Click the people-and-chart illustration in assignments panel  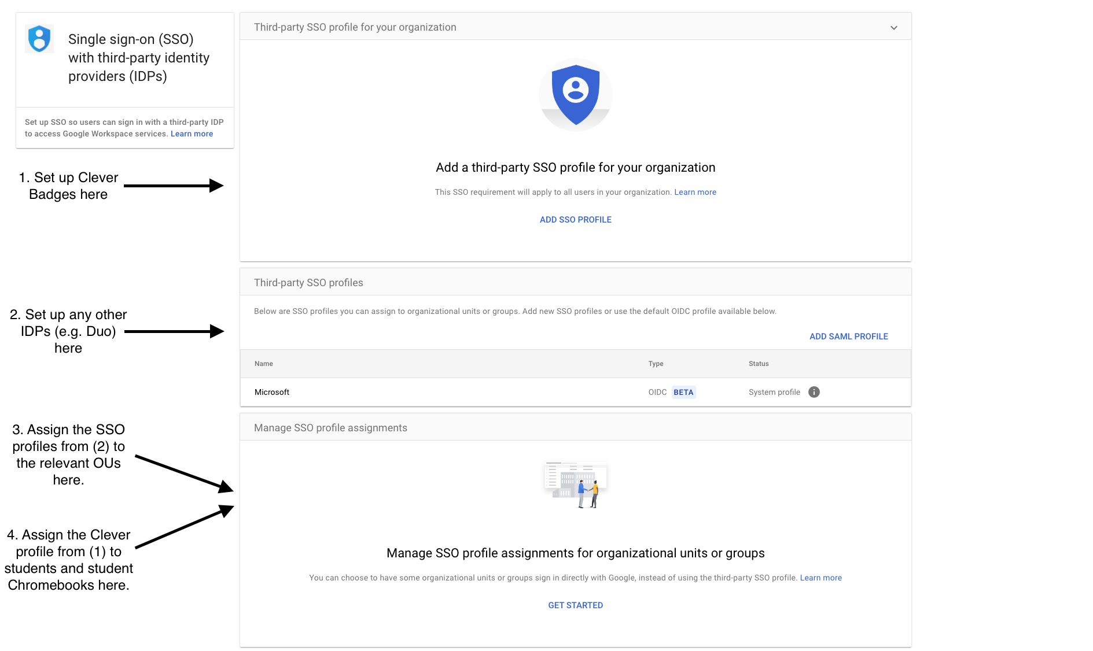[x=575, y=484]
